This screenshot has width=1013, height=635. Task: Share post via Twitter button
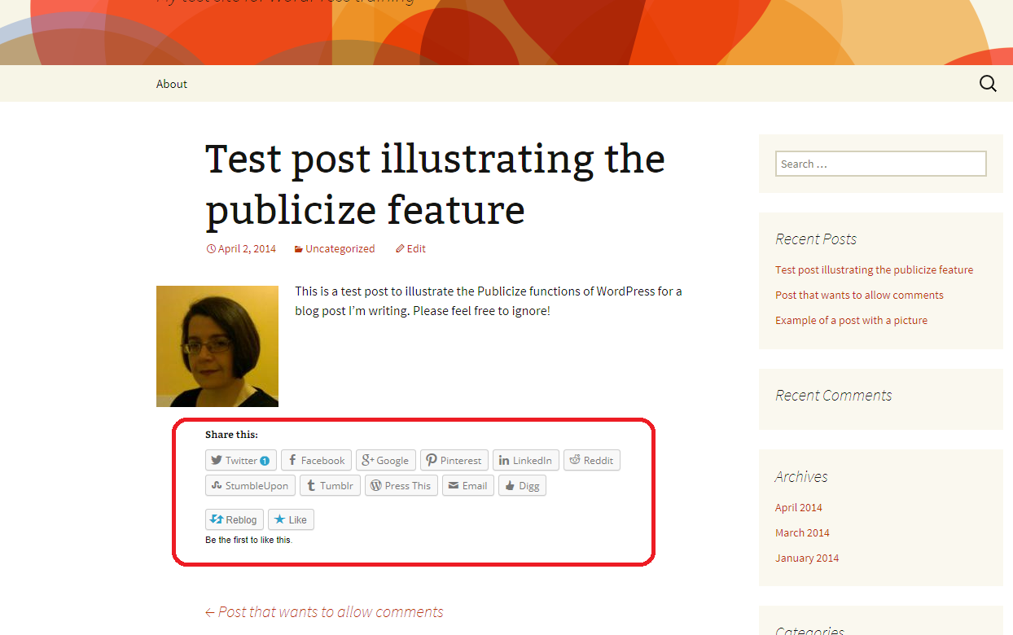[240, 460]
